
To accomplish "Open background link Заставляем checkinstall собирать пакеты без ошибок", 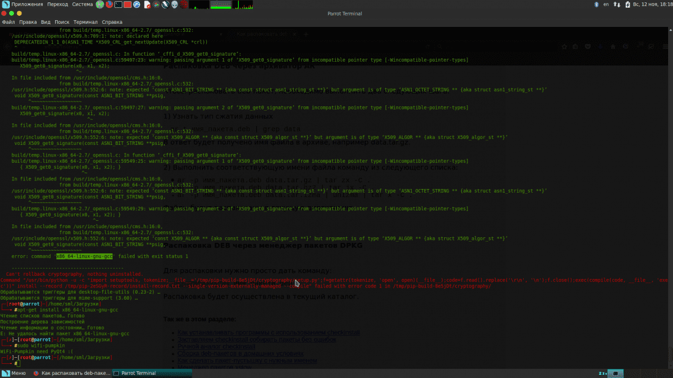I will pyautogui.click(x=257, y=339).
